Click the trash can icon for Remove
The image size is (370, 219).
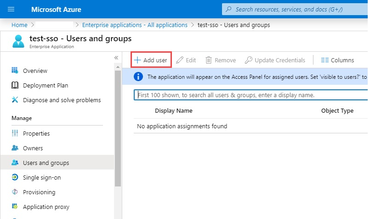[209, 60]
